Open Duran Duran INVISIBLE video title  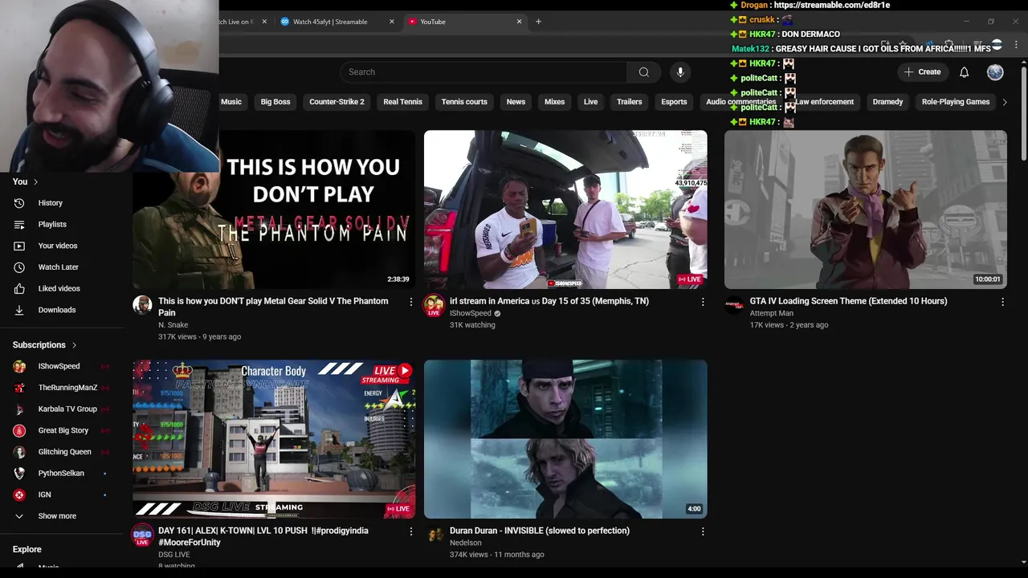tap(539, 531)
